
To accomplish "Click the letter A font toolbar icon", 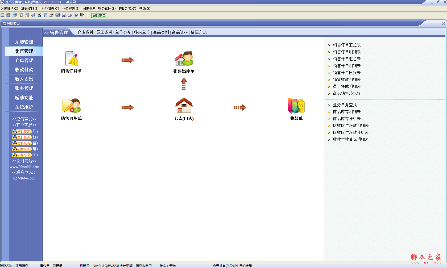I will pyautogui.click(x=33, y=15).
